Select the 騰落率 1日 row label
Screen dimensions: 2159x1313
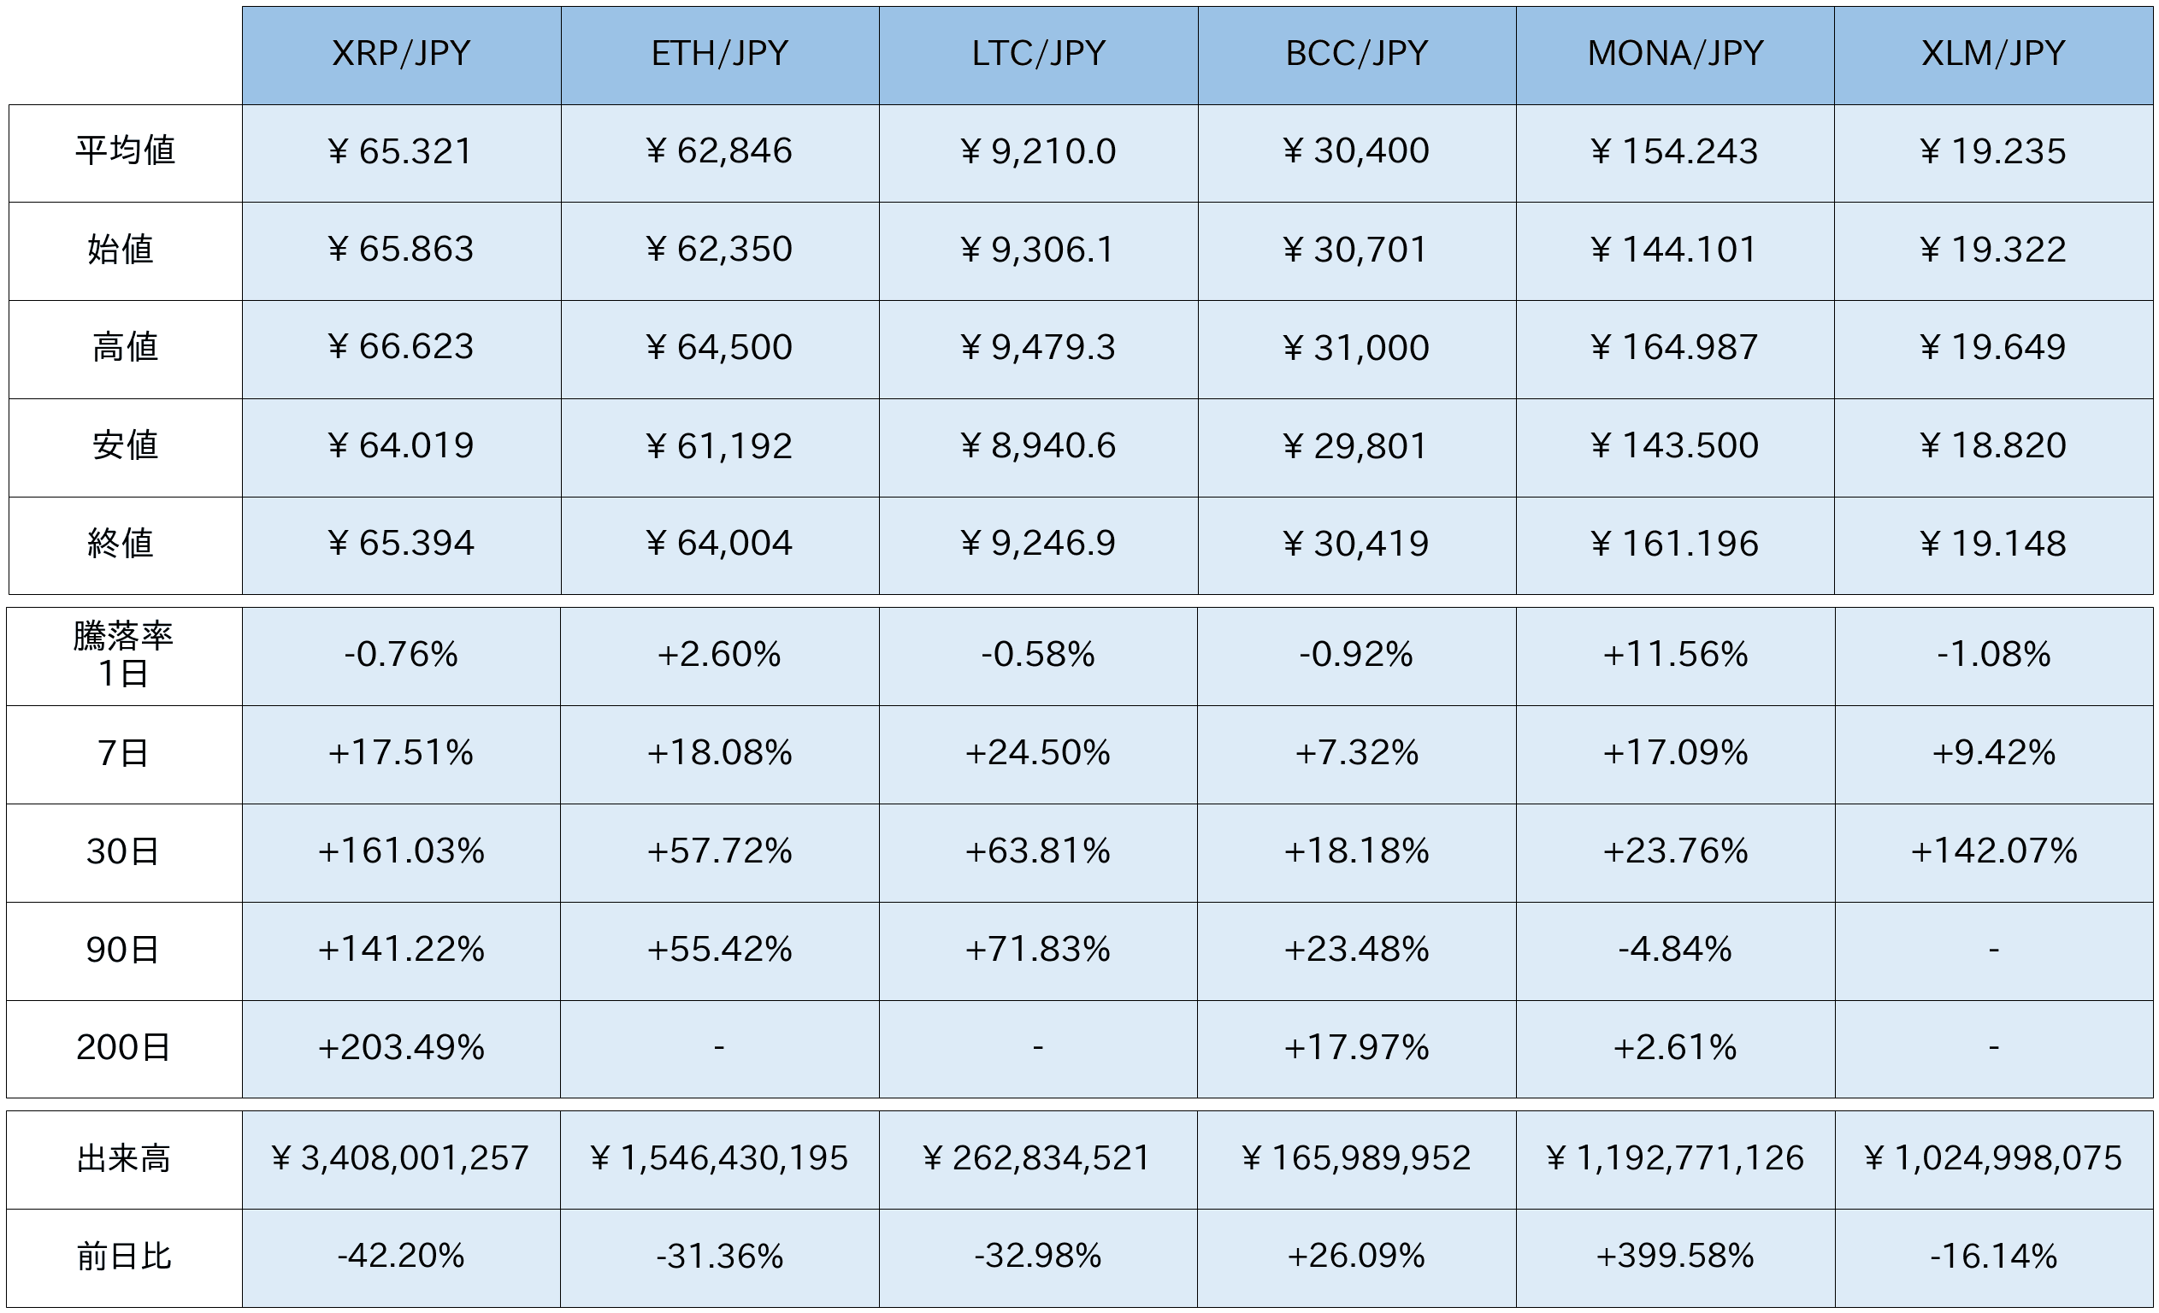(x=123, y=655)
